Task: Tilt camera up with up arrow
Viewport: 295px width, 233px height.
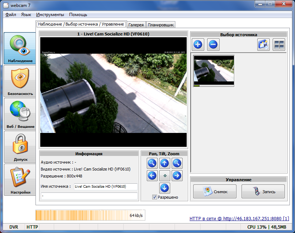Action: point(165,163)
